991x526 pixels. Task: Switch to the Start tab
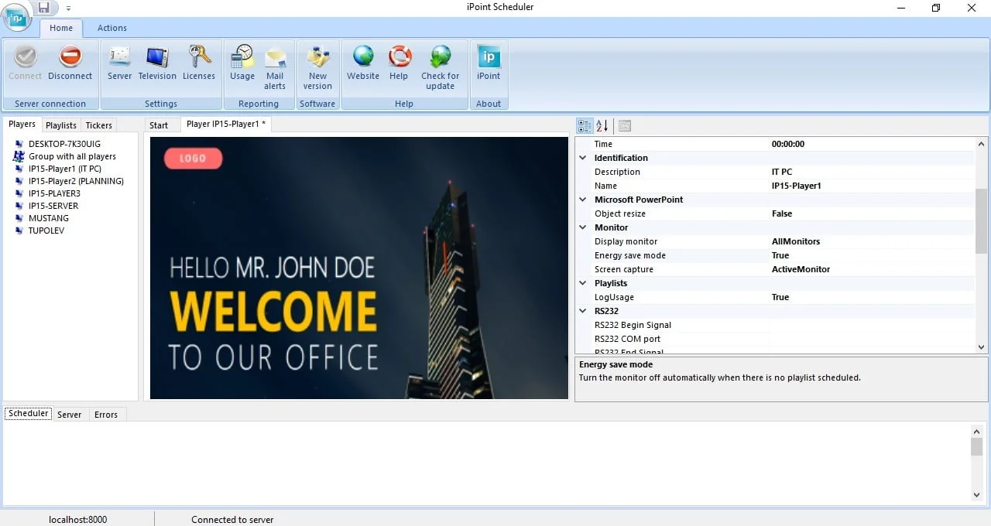pyautogui.click(x=159, y=125)
